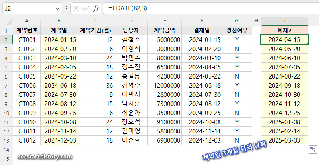Viewport: 319px width, 165px height.
Task: Click the 담당자 header cell
Action: [x=131, y=30]
